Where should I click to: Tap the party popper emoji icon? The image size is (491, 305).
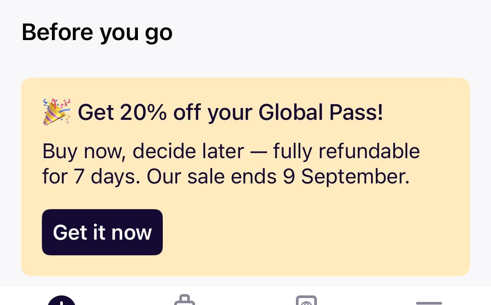57,112
